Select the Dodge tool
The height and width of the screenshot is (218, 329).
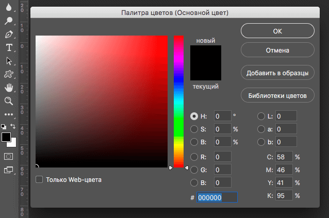pyautogui.click(x=9, y=21)
